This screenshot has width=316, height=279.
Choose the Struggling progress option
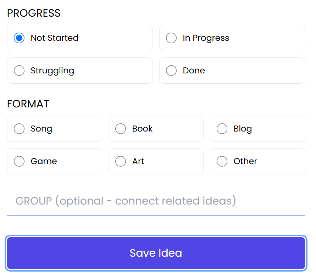point(19,71)
